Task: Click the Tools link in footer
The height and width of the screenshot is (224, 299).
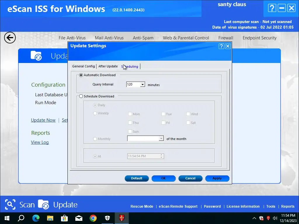Action: 271,206
